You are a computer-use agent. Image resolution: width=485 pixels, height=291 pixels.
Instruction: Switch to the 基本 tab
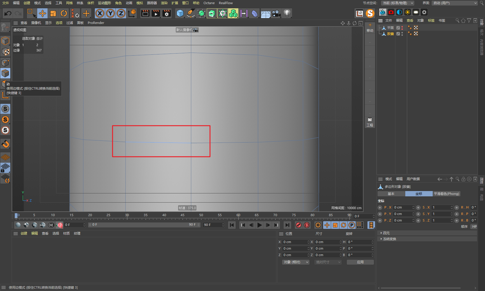click(x=391, y=194)
